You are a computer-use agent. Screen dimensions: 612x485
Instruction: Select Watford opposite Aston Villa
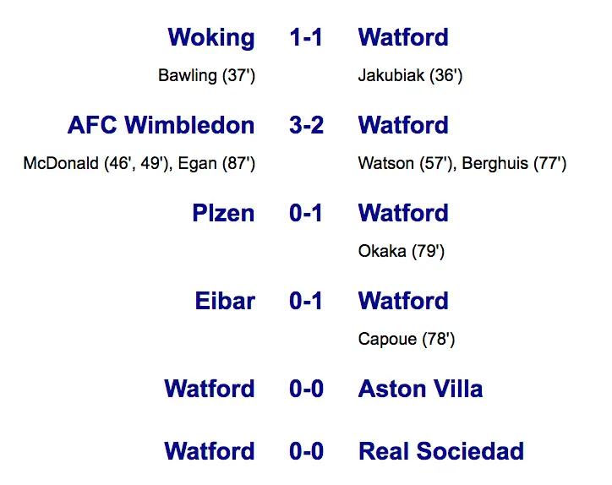click(x=210, y=390)
